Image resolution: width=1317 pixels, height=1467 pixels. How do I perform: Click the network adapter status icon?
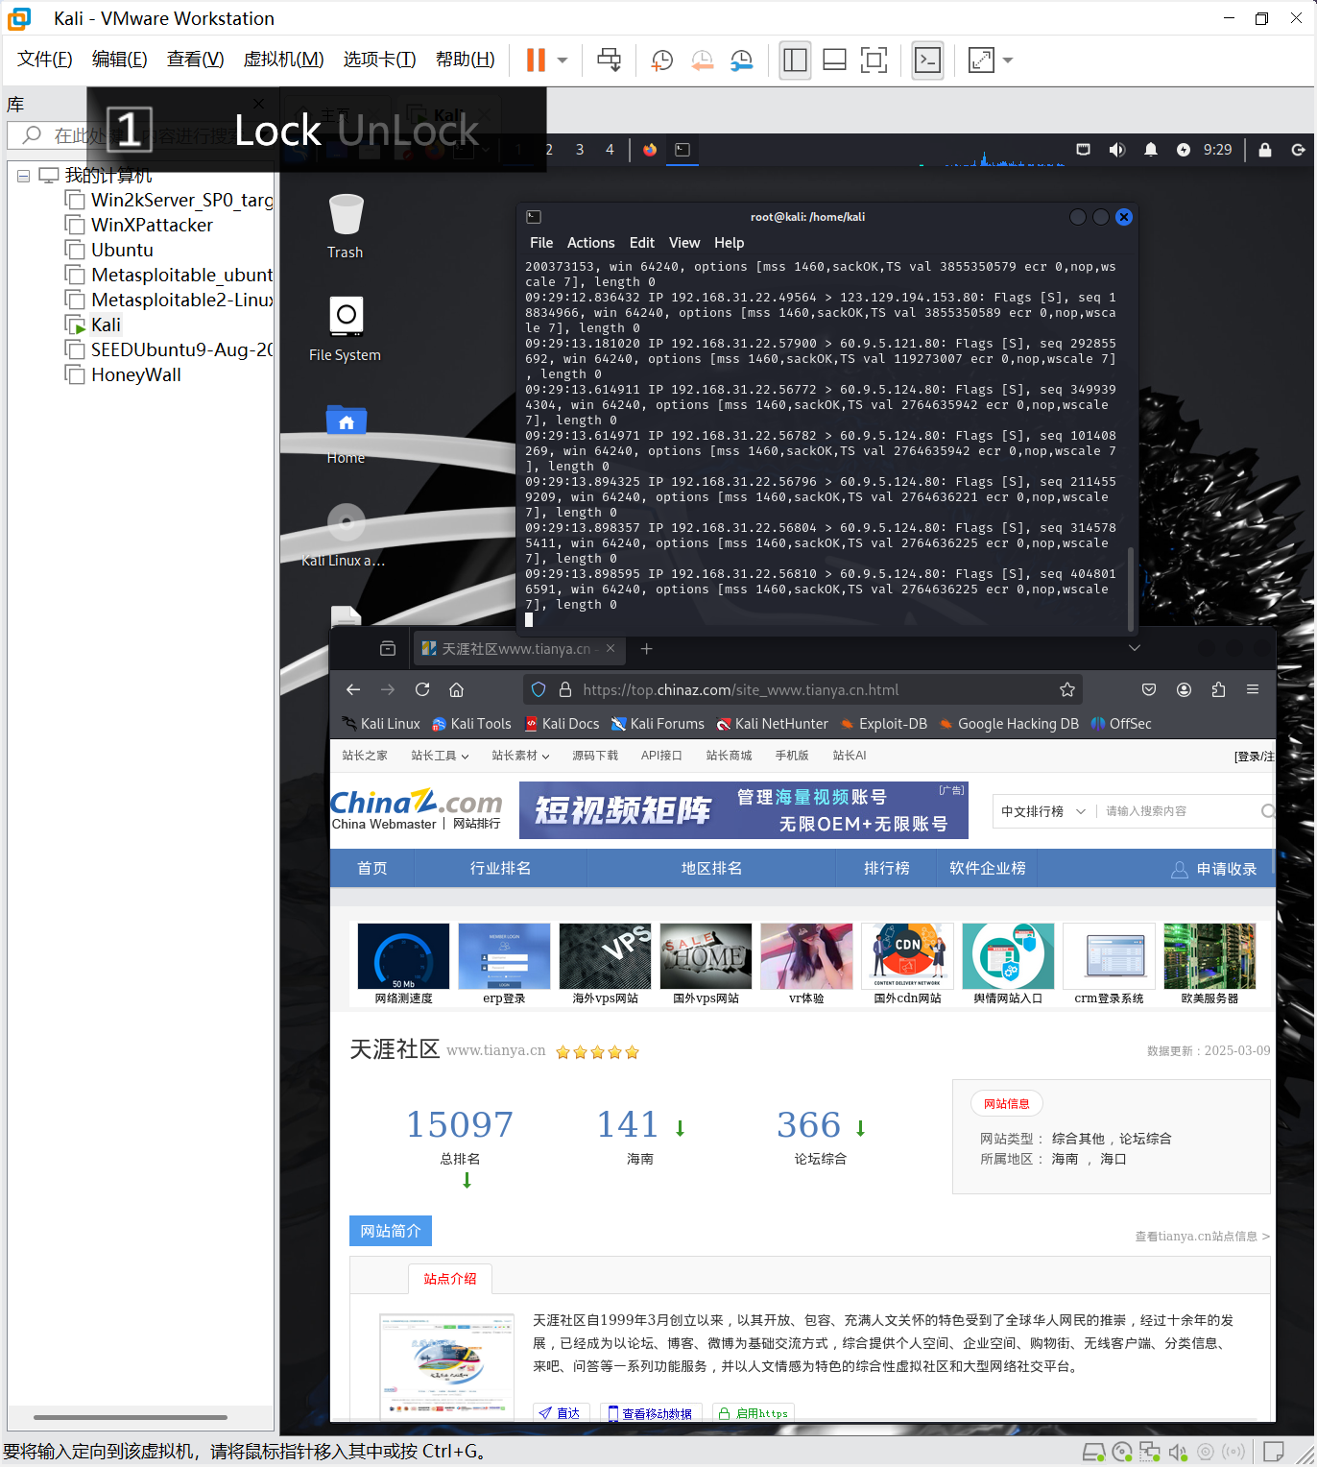click(x=1149, y=1452)
